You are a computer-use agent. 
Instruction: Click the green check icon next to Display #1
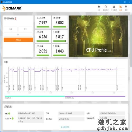[x=13, y=119]
